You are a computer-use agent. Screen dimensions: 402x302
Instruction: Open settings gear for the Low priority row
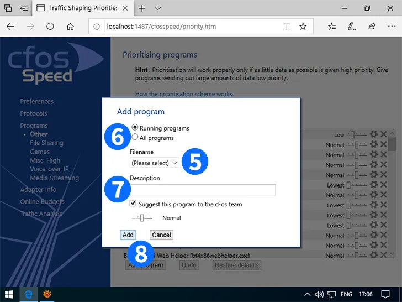[373, 134]
